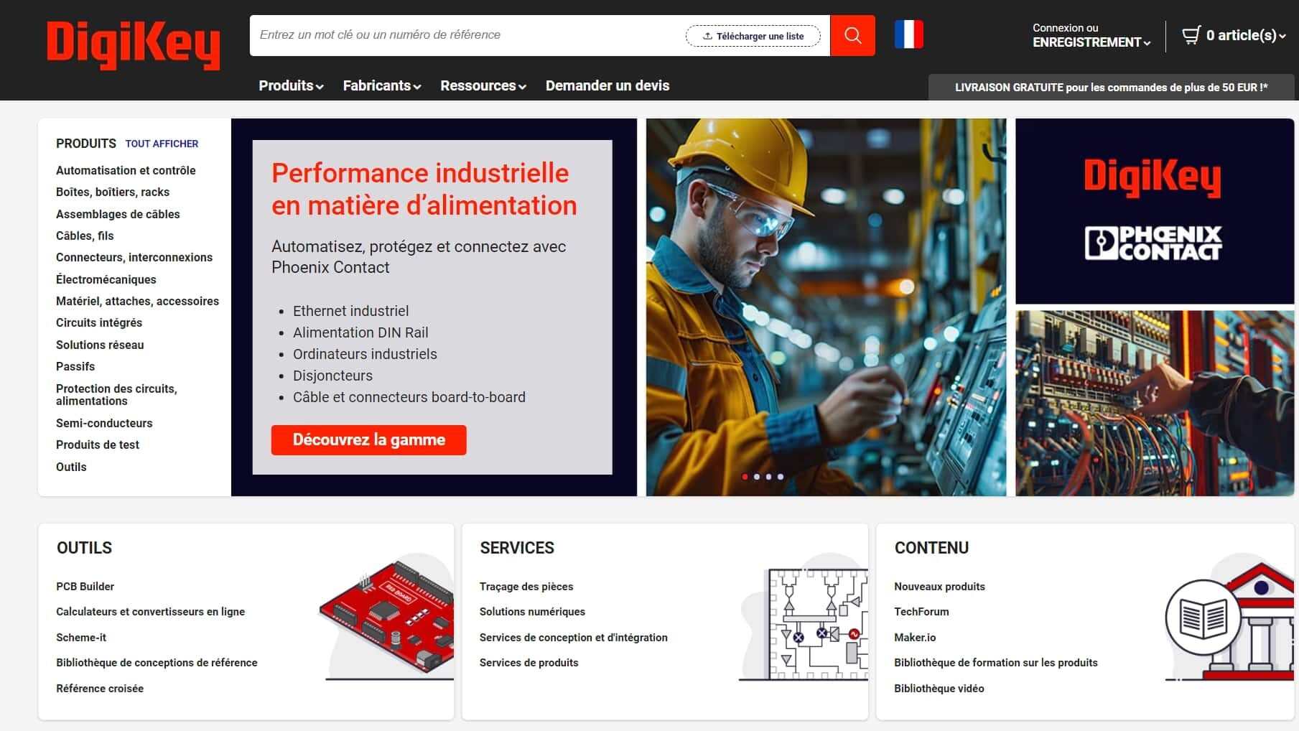Open Bibliothèque de conceptions de référence

157,663
